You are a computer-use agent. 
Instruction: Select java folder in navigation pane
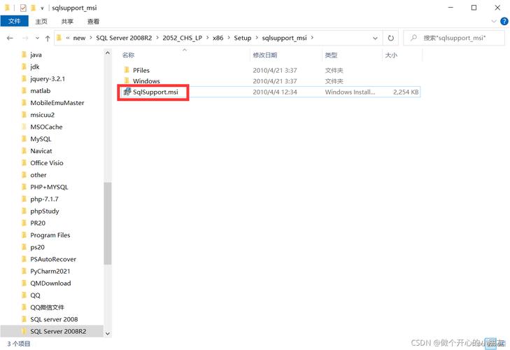click(x=36, y=55)
